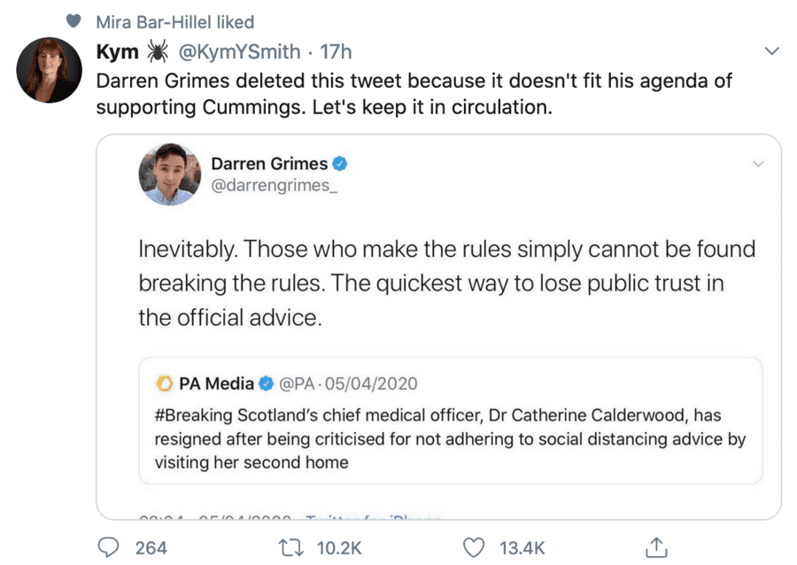The height and width of the screenshot is (565, 797).
Task: Retweet this post via retweet icon
Action: [290, 548]
